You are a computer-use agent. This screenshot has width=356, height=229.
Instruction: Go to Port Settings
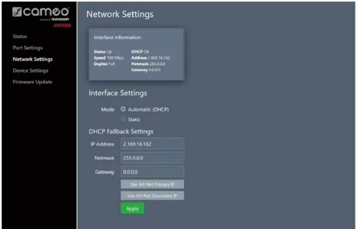[x=28, y=48]
